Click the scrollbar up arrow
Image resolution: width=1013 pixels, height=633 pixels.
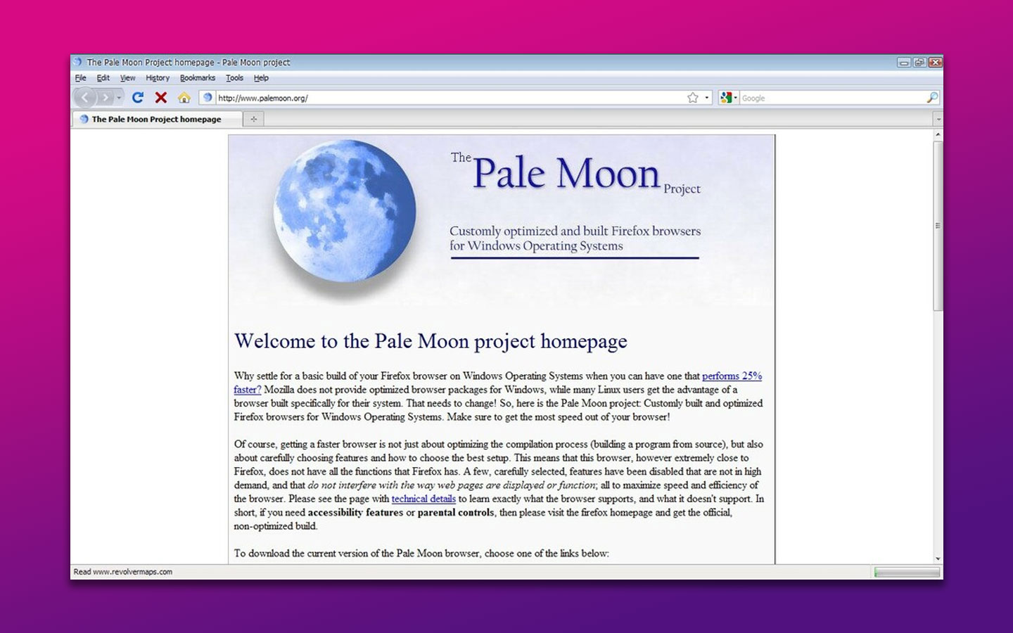(x=938, y=135)
